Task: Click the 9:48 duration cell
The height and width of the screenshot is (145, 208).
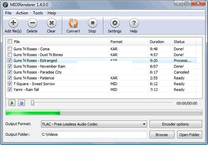Action: tap(154, 49)
